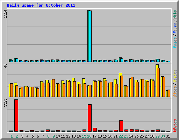Click the day 5 axis label
Screen dimensions: 179x140
click(x=33, y=136)
